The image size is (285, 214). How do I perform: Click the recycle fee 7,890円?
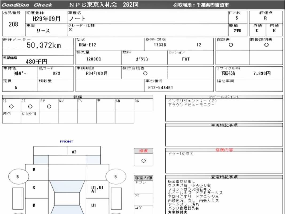coord(262,73)
